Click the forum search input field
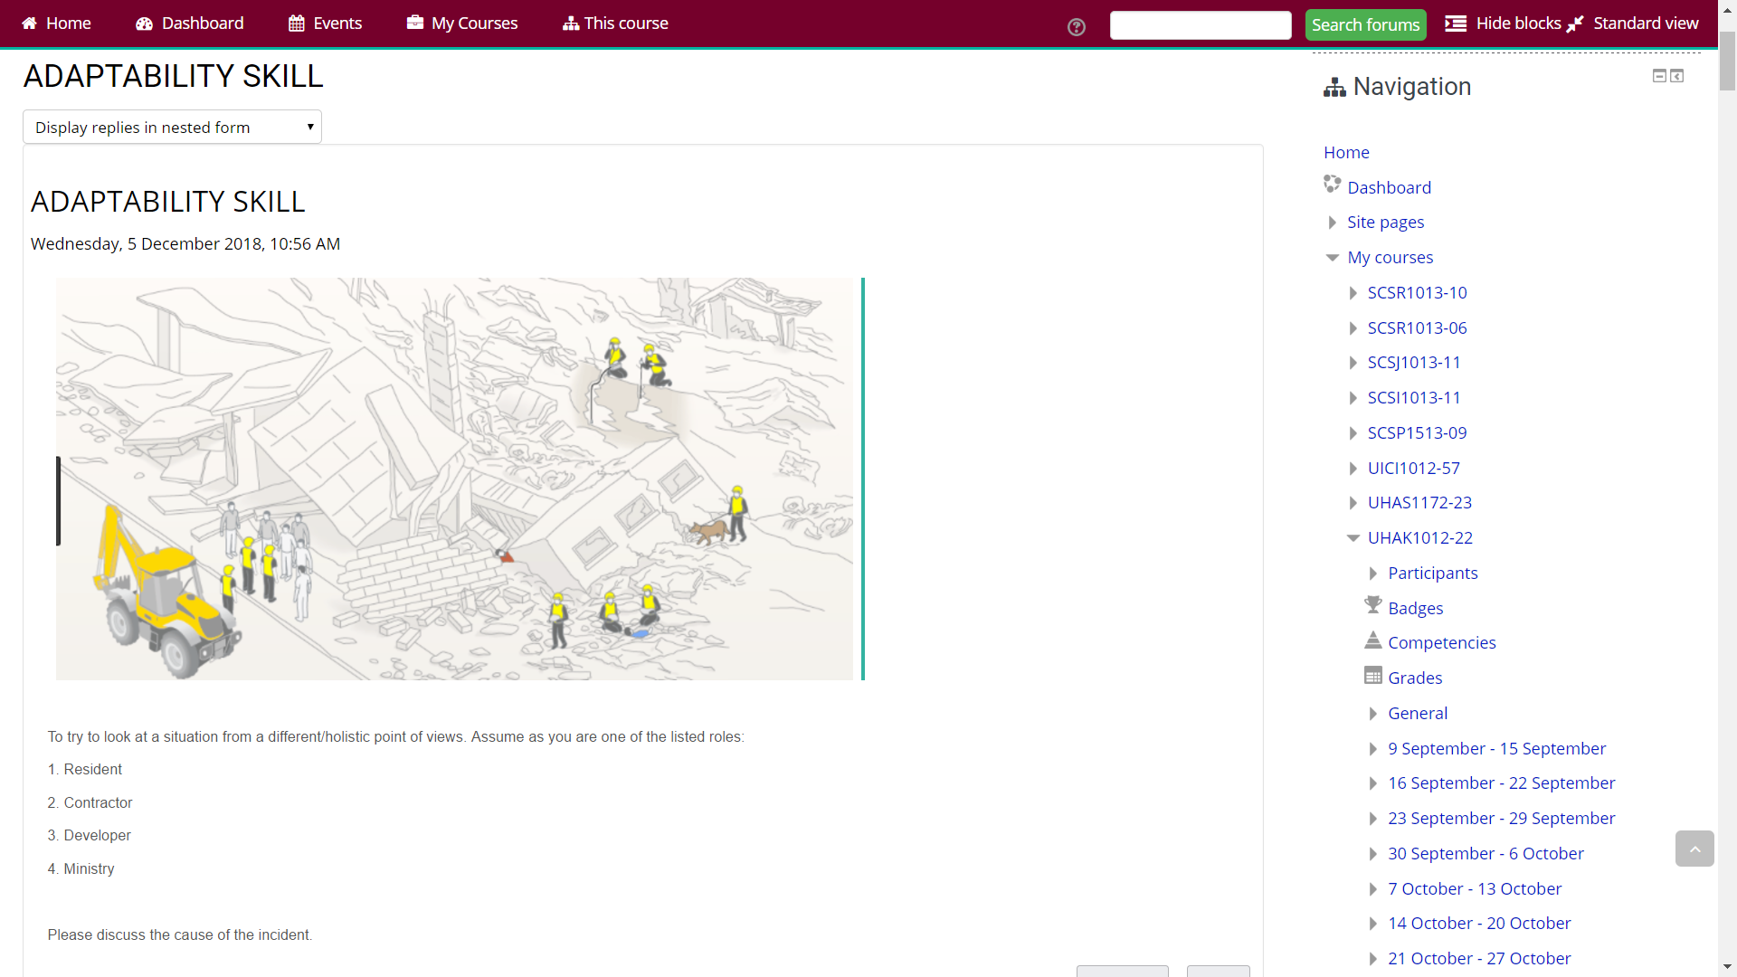The height and width of the screenshot is (977, 1737). tap(1200, 25)
